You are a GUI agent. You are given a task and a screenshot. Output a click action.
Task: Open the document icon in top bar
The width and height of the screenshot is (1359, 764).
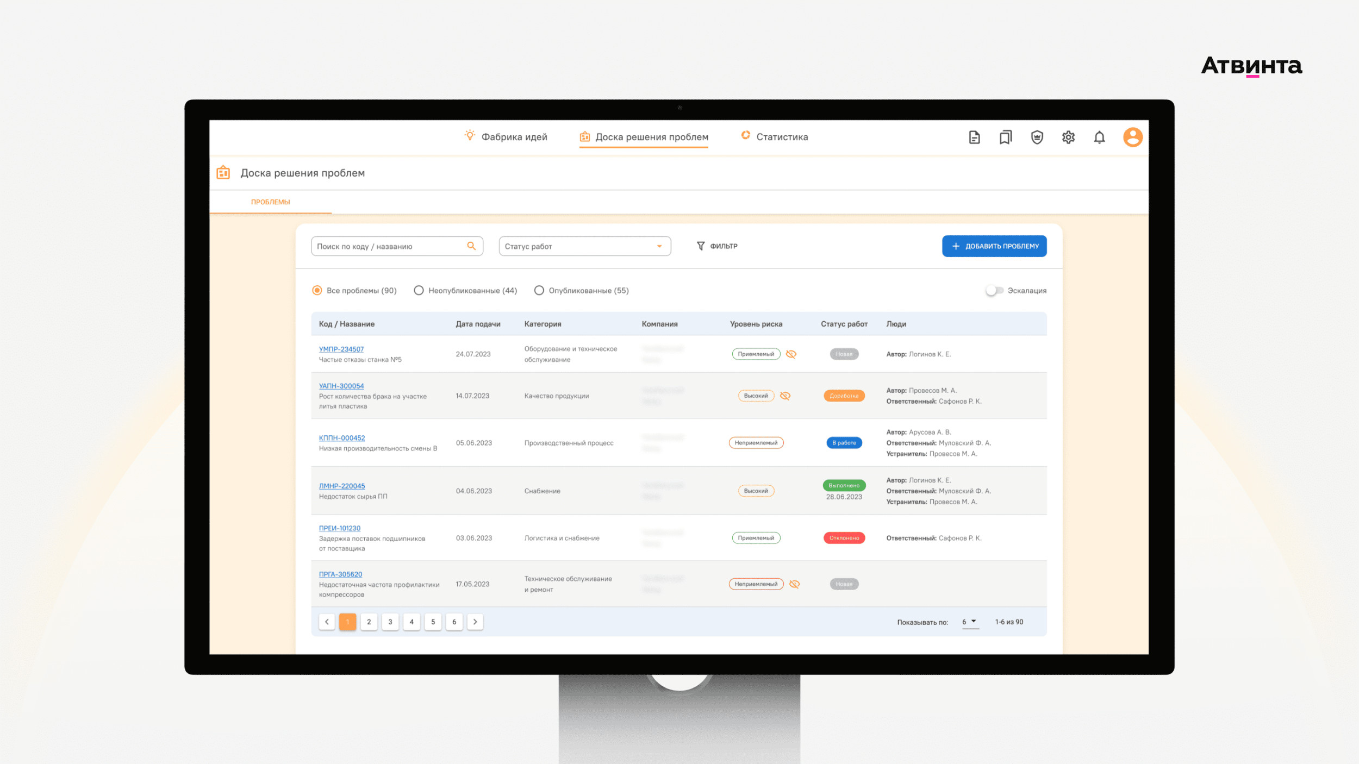[x=974, y=137]
